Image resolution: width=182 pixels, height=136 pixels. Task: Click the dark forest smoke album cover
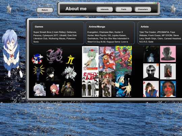tap(151, 54)
